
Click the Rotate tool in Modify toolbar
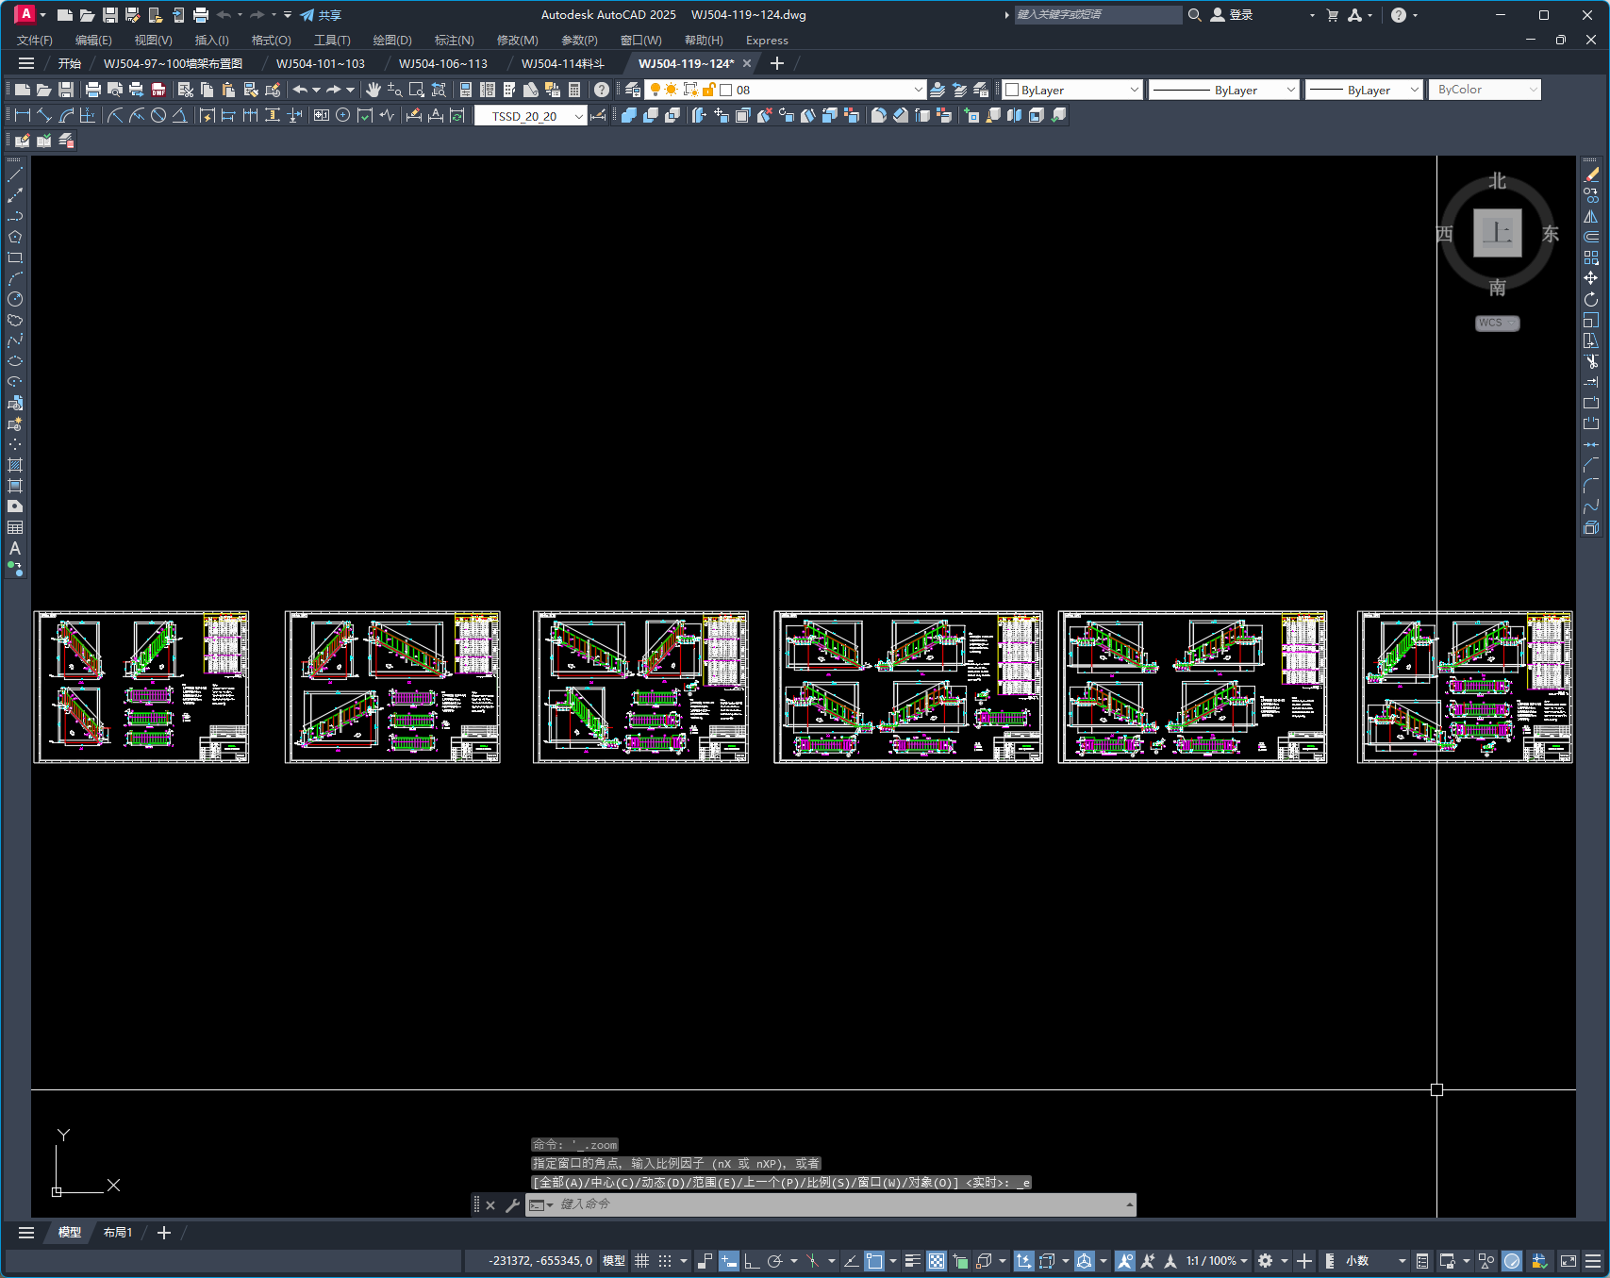point(1591,299)
